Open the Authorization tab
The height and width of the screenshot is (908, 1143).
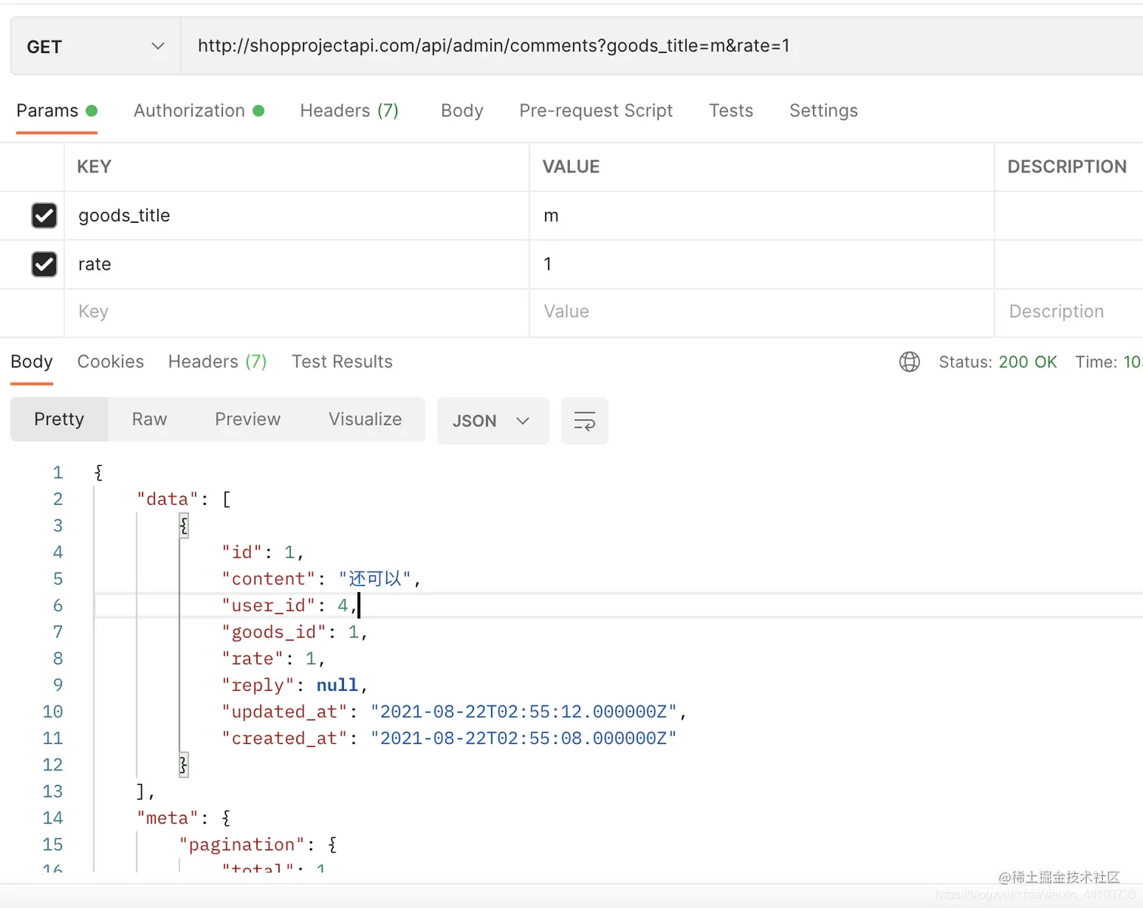[199, 110]
